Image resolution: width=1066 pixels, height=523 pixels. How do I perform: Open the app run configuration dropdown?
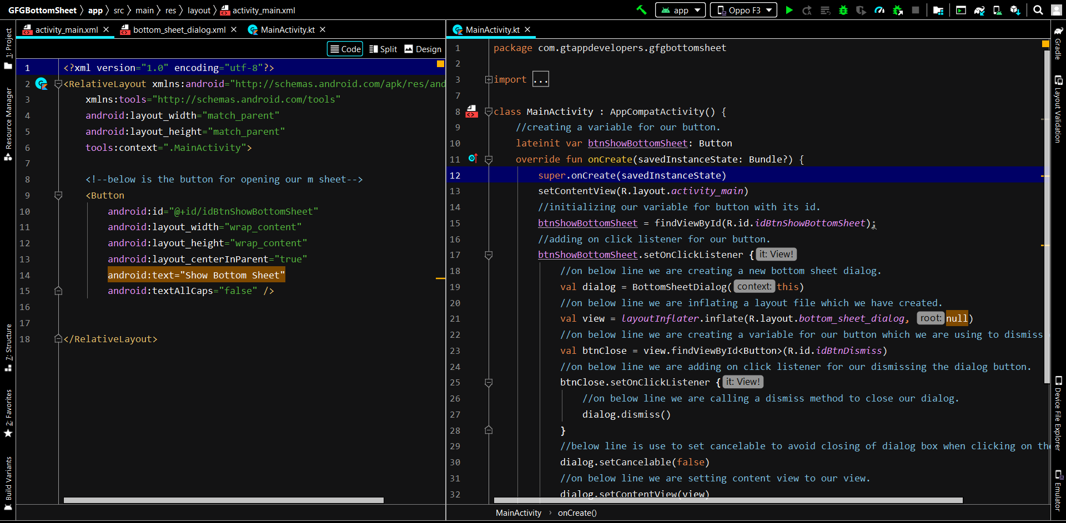click(681, 10)
